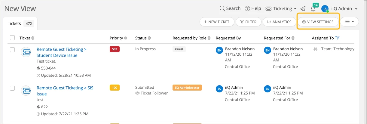Toggle the select all tickets checkbox
This screenshot has height=124, width=367.
[12, 38]
